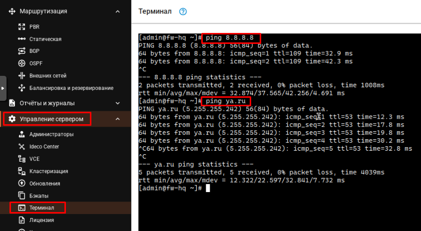Click the BGP sidebar icon

tap(21, 51)
